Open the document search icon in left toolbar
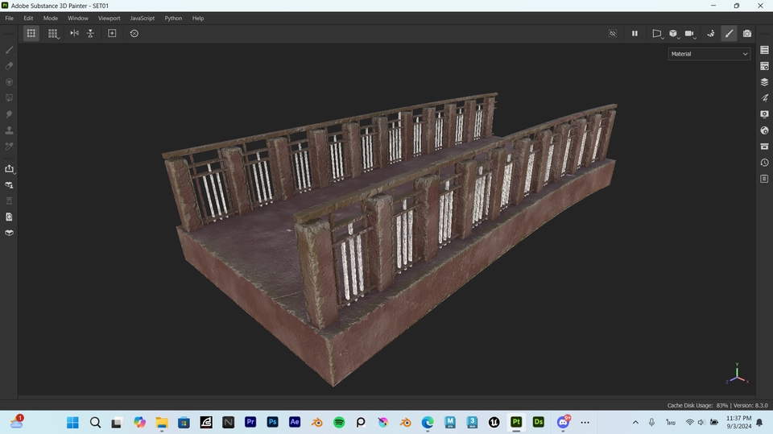 9,217
